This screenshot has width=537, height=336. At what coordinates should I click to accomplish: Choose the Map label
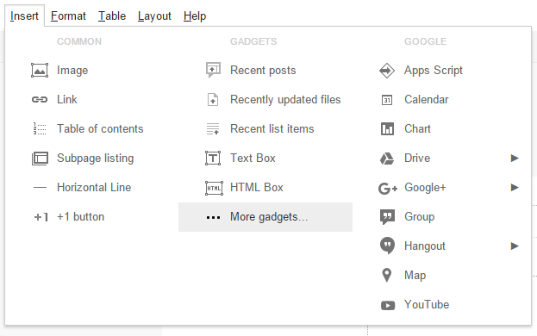coord(415,276)
